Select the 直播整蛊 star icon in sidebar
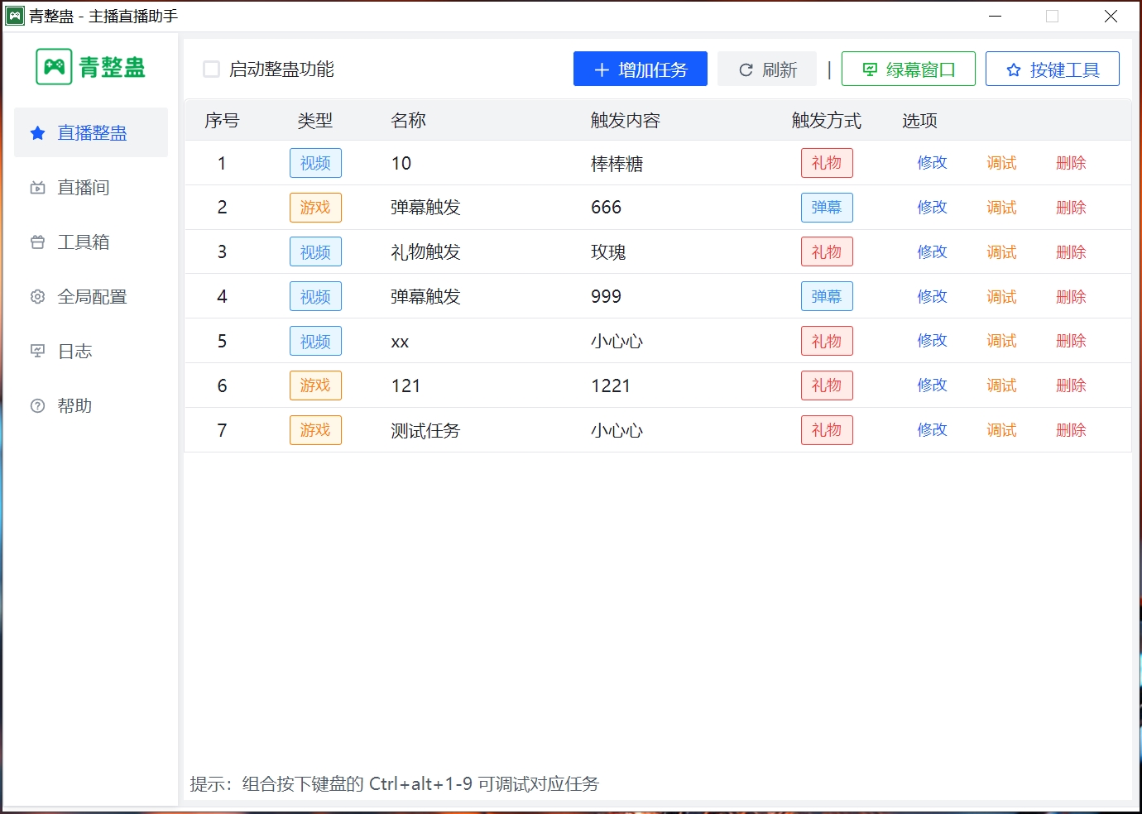Image resolution: width=1142 pixels, height=814 pixels. (x=37, y=132)
